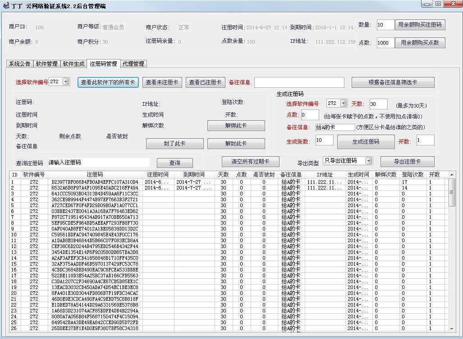Click 查看已注册卡 button
Screen dimensions: 463x339
point(206,82)
